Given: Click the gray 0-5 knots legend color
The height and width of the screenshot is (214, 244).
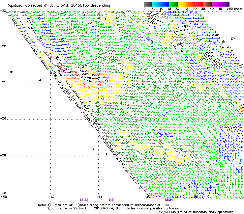Looking at the screenshot, I should pyautogui.click(x=148, y=4).
